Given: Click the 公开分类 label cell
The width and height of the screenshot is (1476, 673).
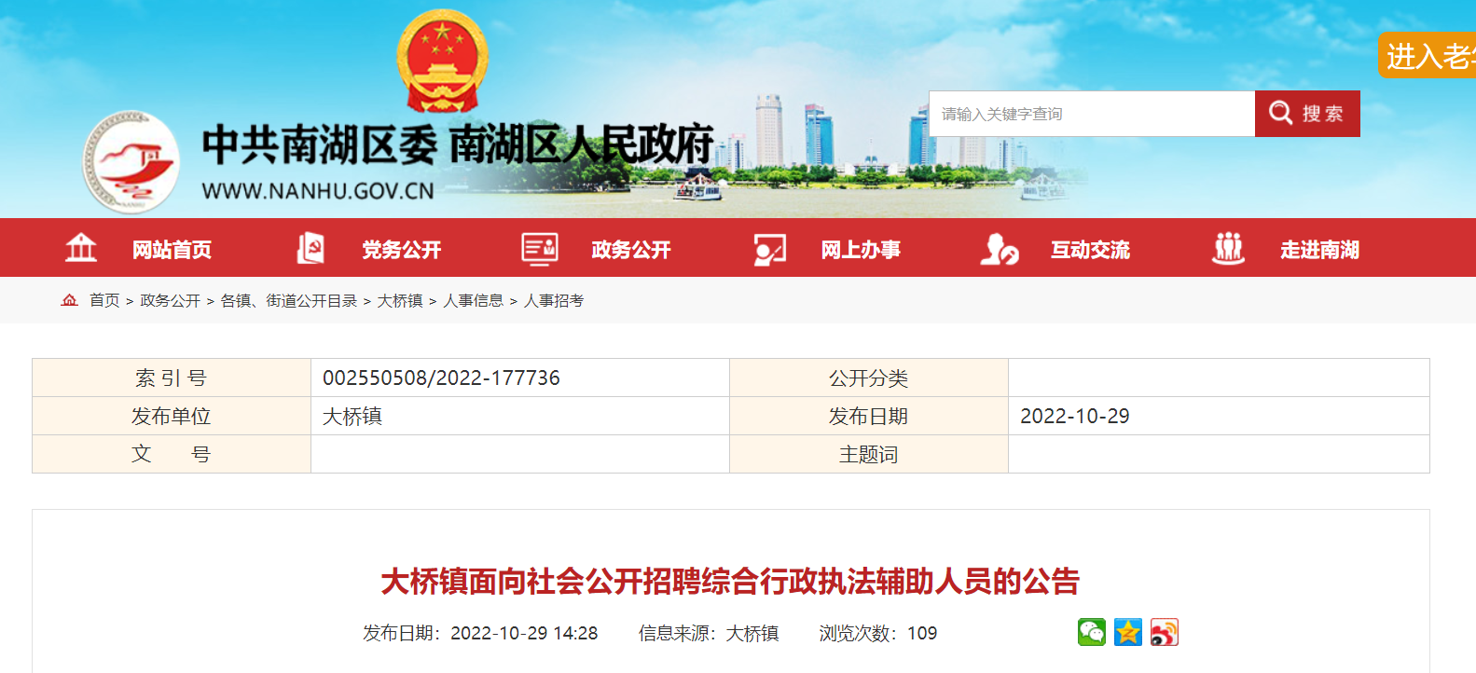Looking at the screenshot, I should pyautogui.click(x=869, y=378).
